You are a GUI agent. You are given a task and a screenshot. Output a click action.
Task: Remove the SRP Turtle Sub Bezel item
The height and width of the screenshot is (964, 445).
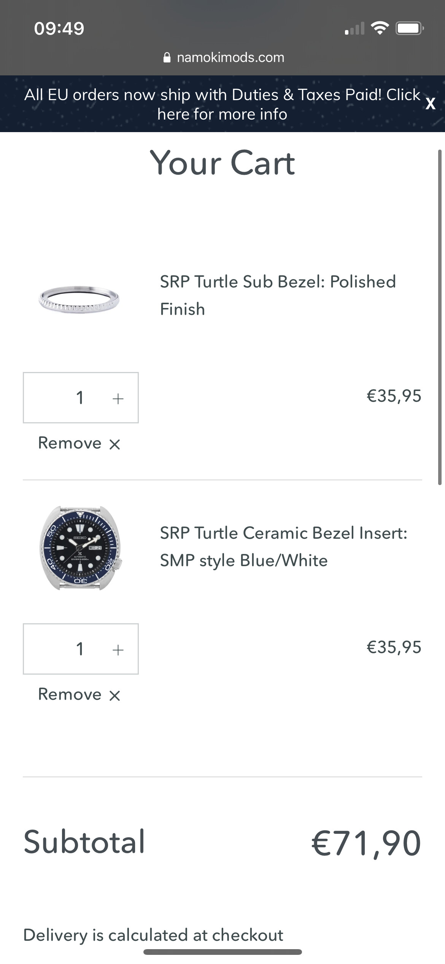79,443
